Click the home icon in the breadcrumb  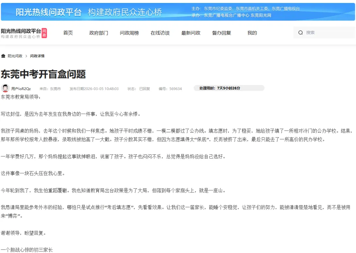coord(4,56)
